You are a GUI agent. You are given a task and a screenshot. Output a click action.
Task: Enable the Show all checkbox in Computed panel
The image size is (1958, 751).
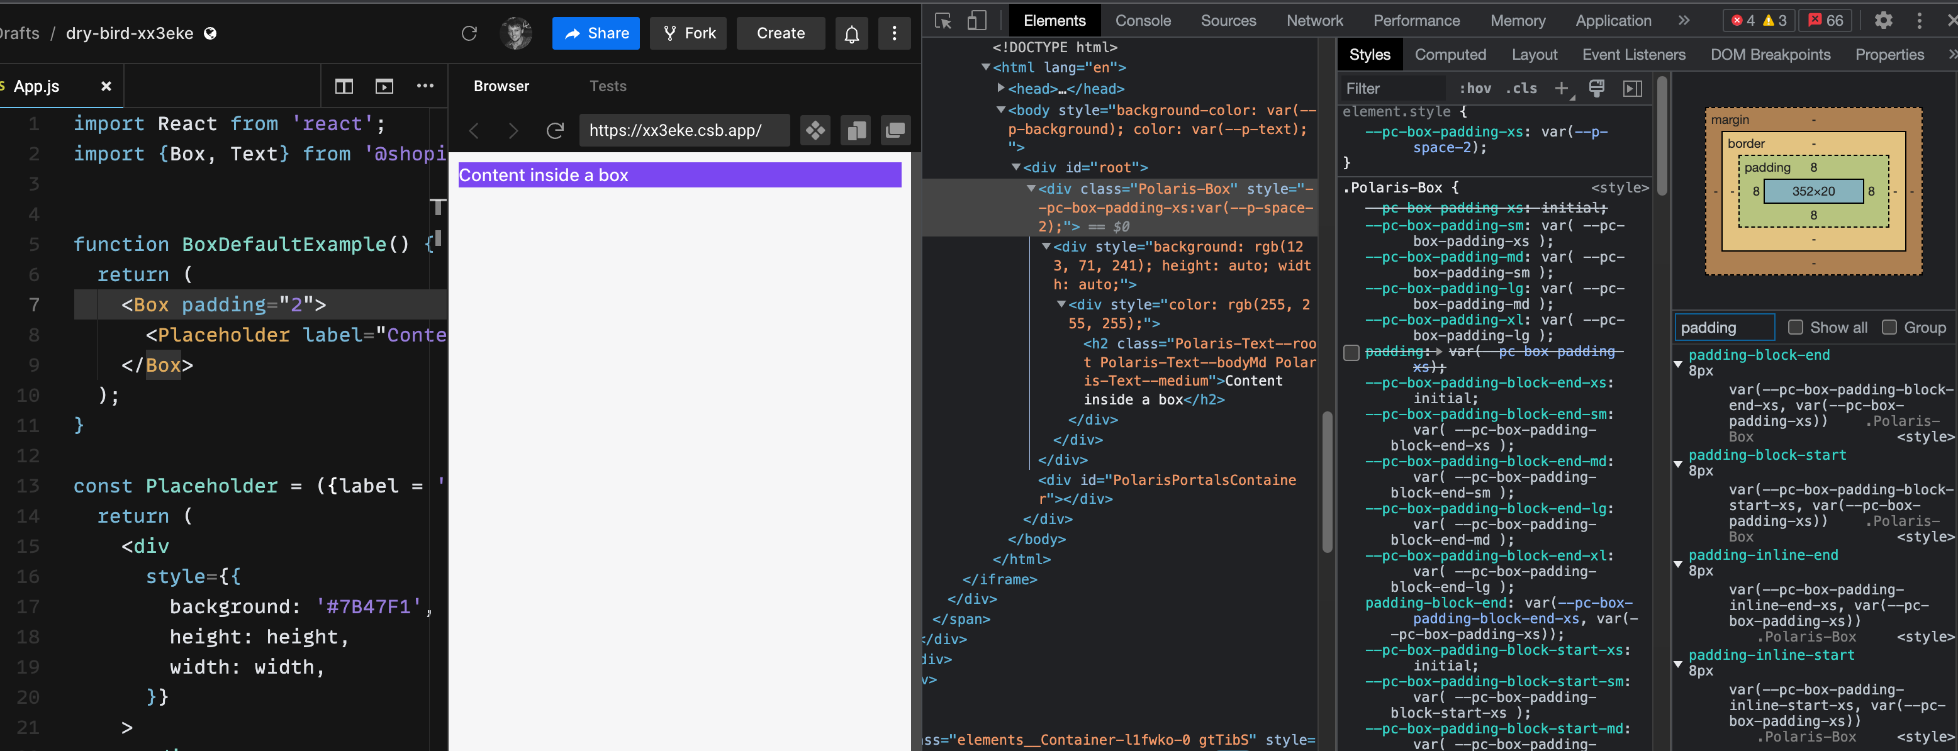coord(1796,327)
